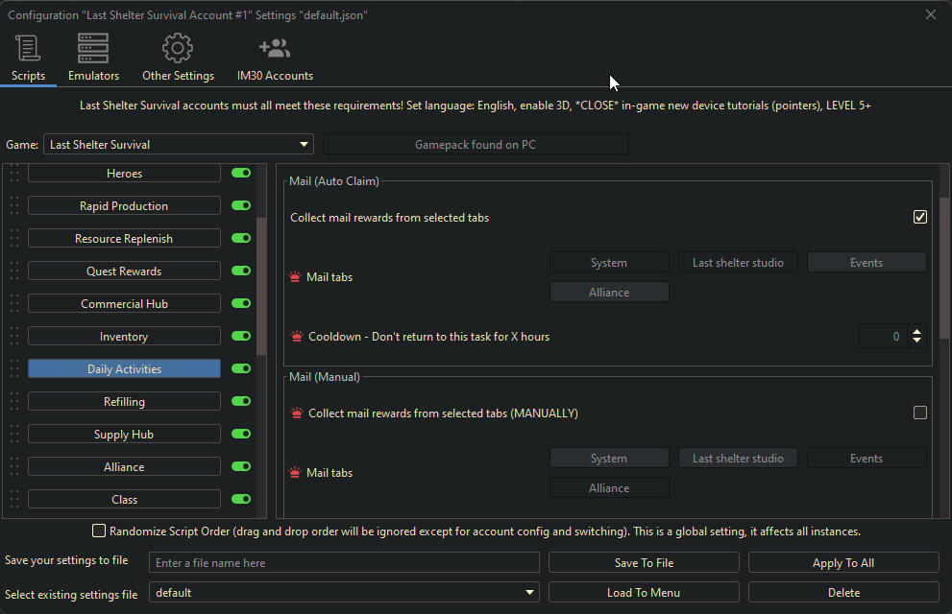Click the file name input field
Image resolution: width=952 pixels, height=614 pixels.
344,563
